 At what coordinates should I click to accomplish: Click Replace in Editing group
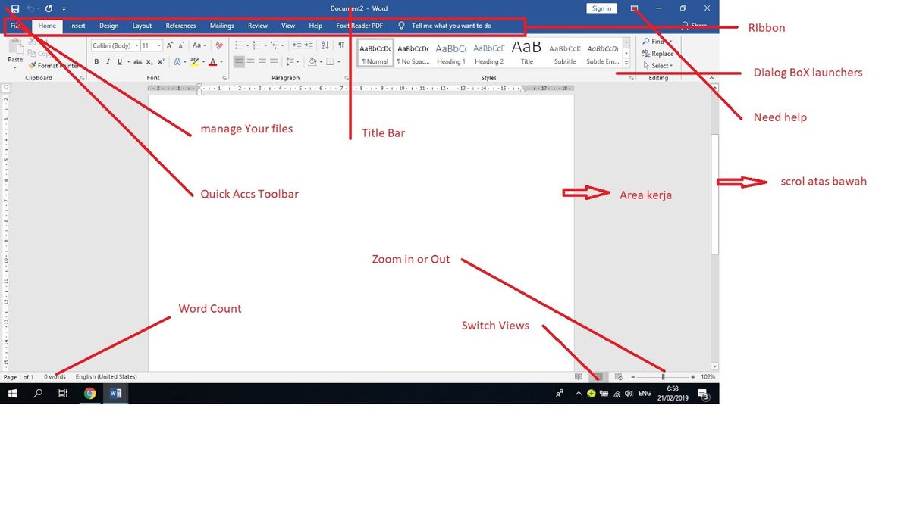tap(657, 54)
